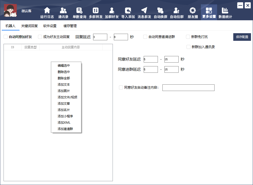Select 删除全部 in context menu
The width and height of the screenshot is (253, 185).
64,78
